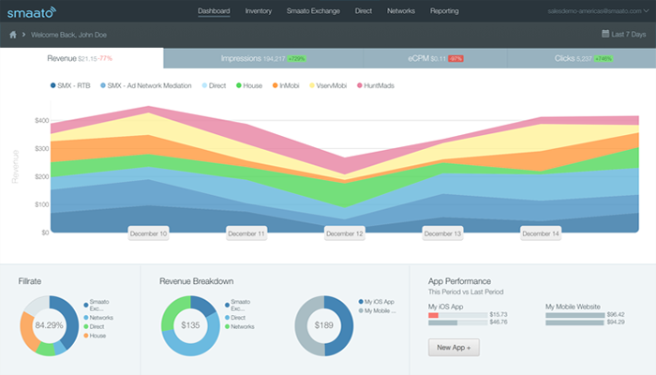
Task: Click the Clicks +746% green badge
Action: click(x=604, y=58)
